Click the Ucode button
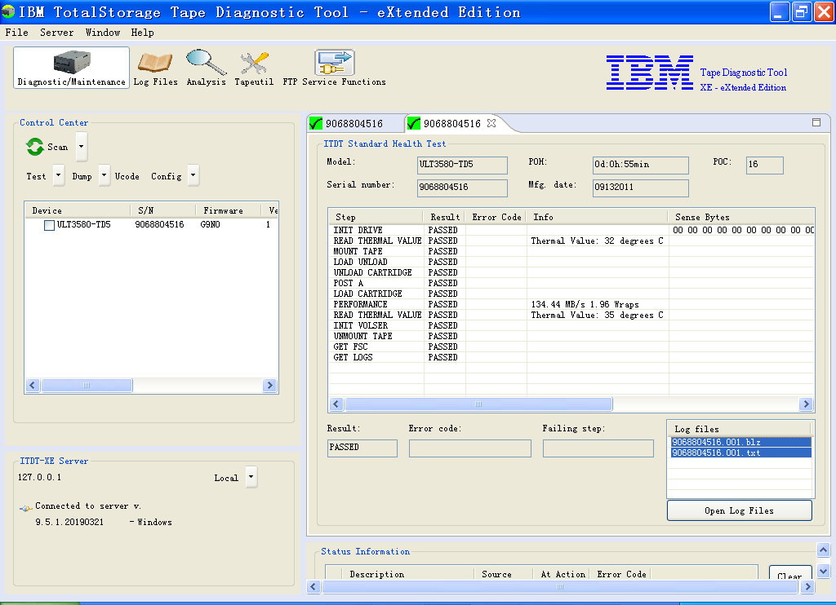This screenshot has width=836, height=605. pos(127,176)
